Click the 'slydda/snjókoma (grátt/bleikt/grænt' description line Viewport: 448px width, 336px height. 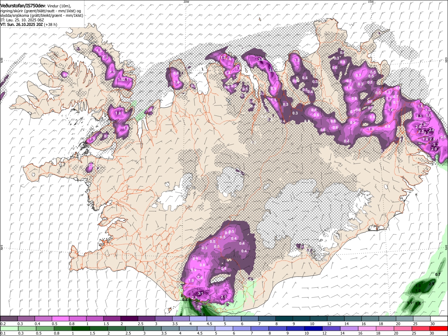pos(42,15)
